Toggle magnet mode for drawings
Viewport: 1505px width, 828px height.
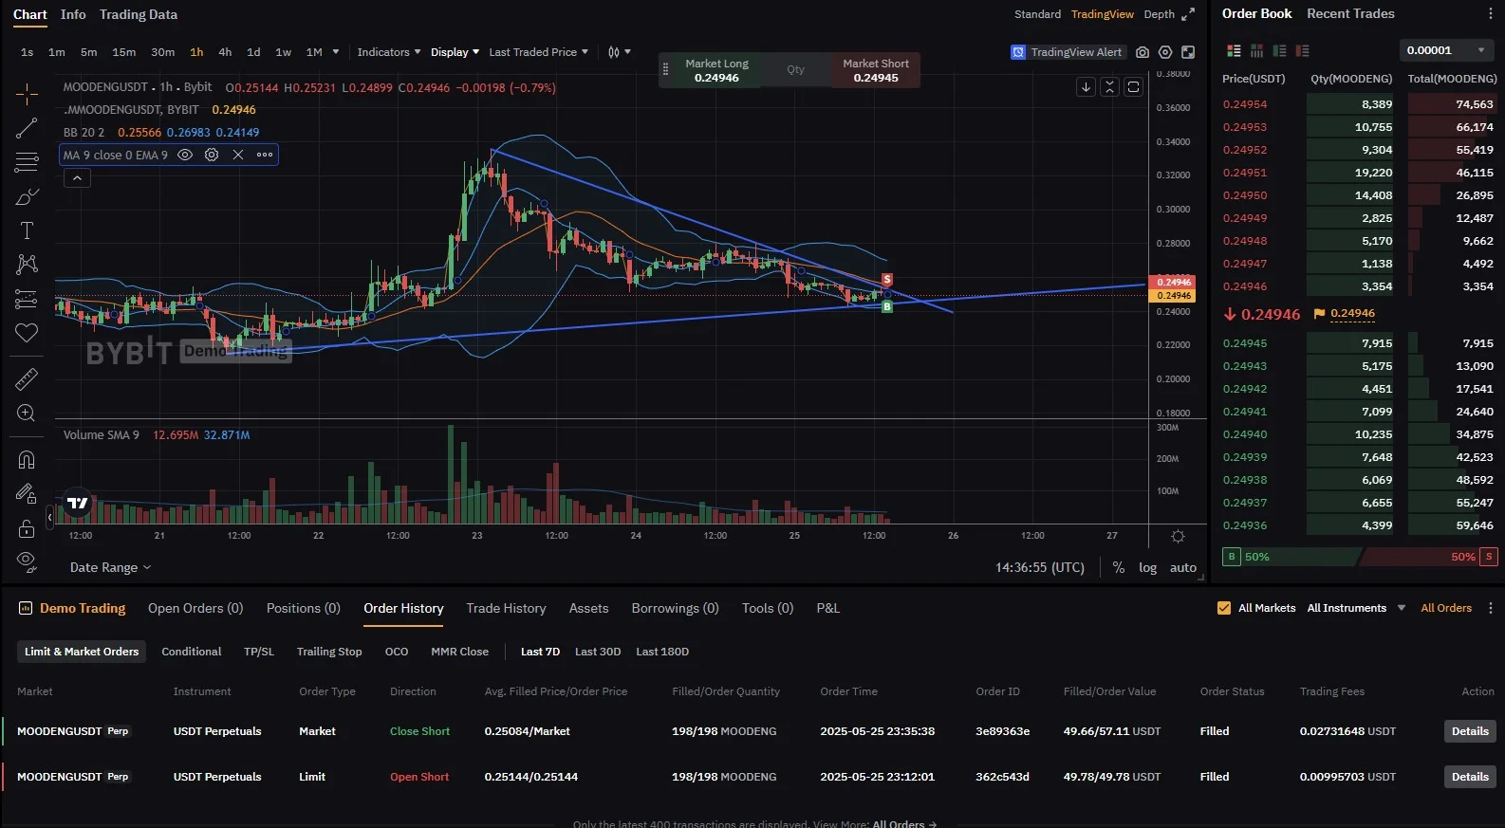pyautogui.click(x=27, y=460)
